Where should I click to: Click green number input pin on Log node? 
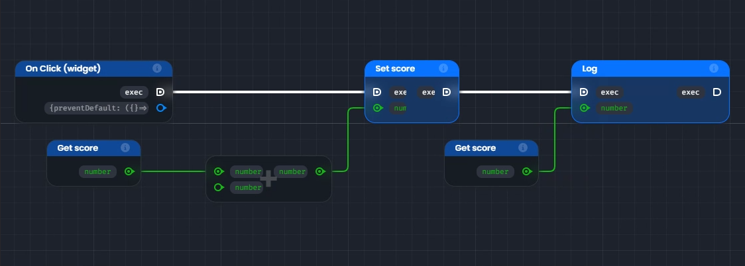[585, 108]
